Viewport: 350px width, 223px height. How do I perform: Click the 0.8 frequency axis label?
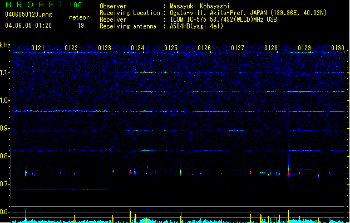tap(5, 156)
